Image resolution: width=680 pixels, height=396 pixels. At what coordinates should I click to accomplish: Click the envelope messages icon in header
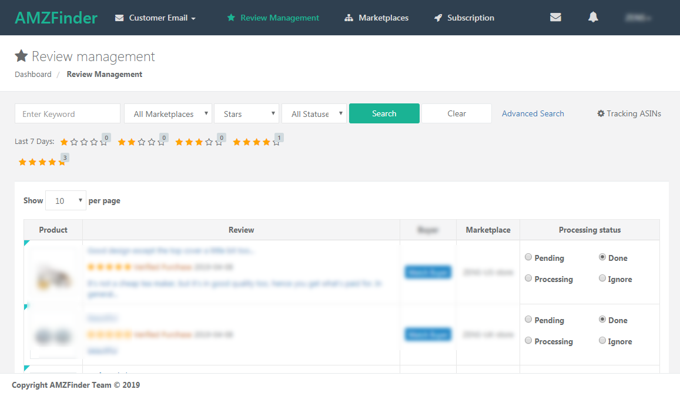point(555,18)
